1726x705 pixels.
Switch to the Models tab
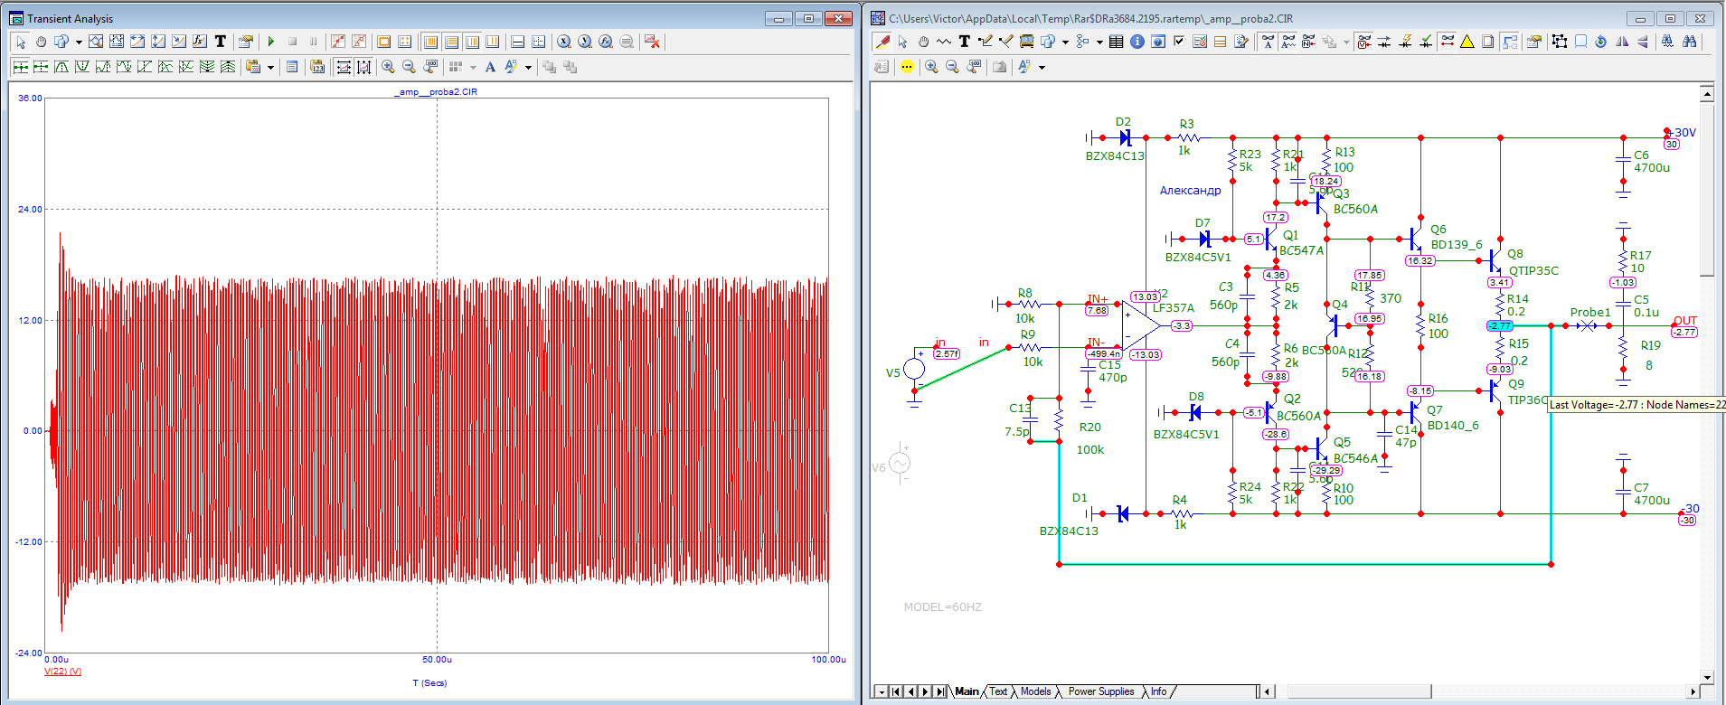(1035, 691)
